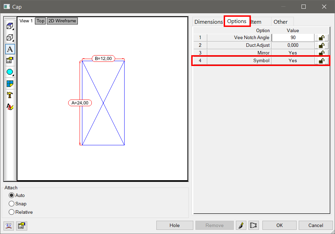335x234 pixels.
Task: Click the Vee Notch Angle value field showing 90
Action: click(x=292, y=37)
